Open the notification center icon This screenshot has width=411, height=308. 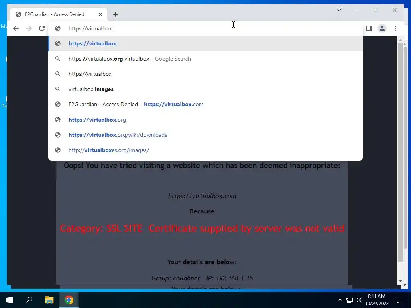(398, 300)
